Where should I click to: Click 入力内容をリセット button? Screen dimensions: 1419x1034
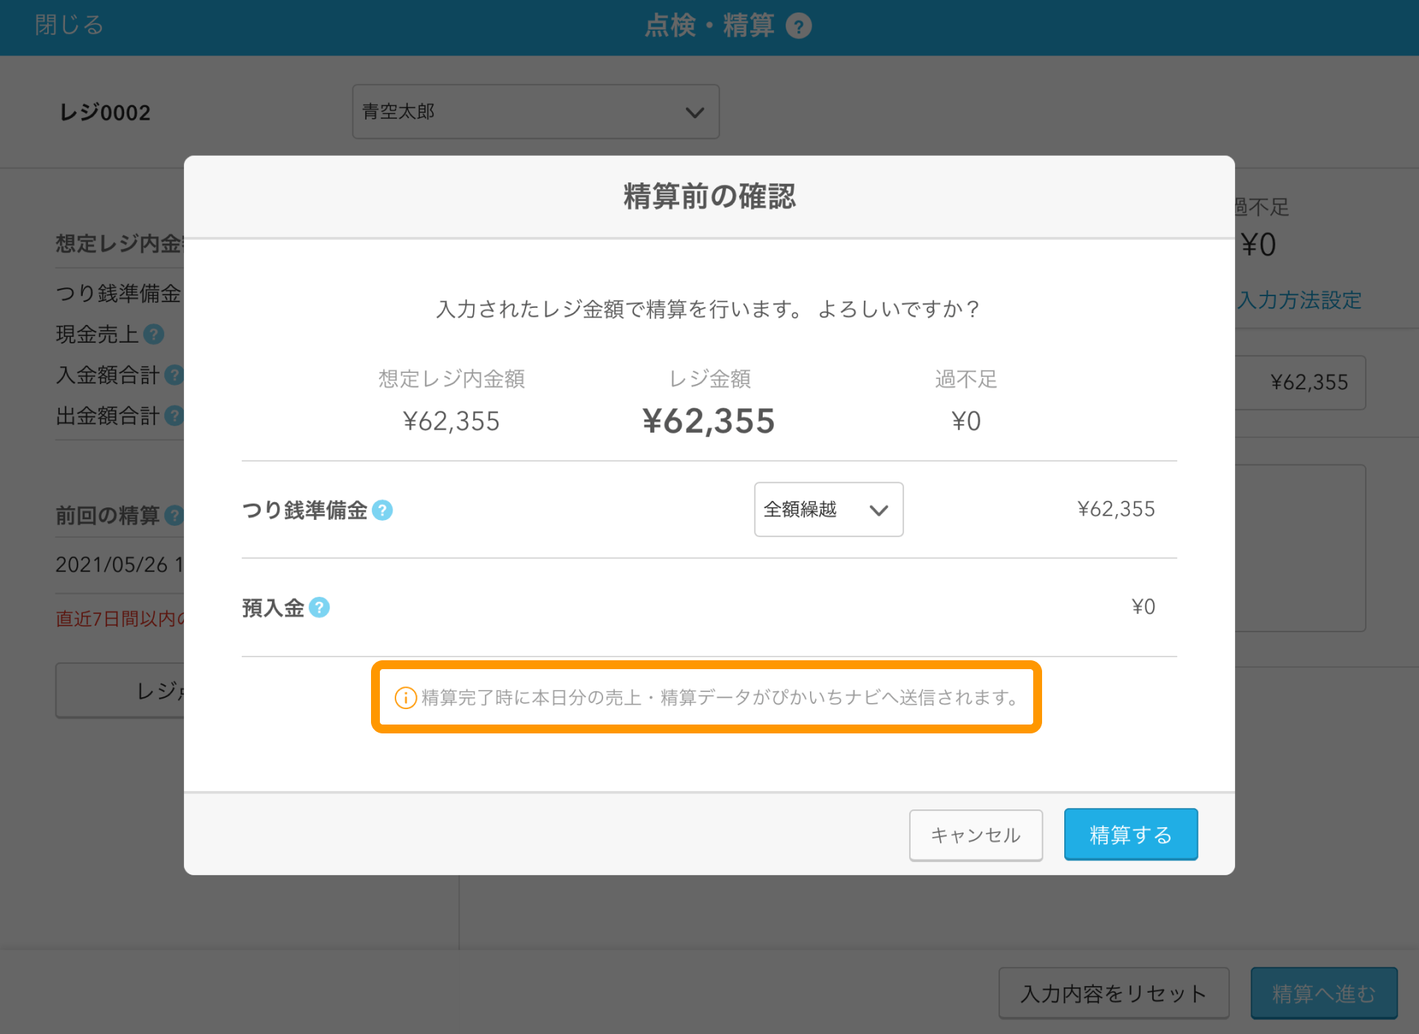point(1114,993)
